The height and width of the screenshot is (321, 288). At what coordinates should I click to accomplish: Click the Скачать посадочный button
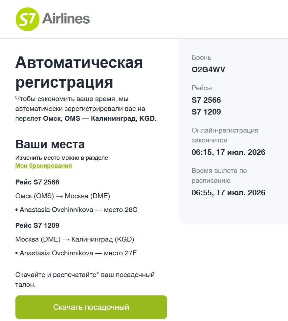(91, 307)
